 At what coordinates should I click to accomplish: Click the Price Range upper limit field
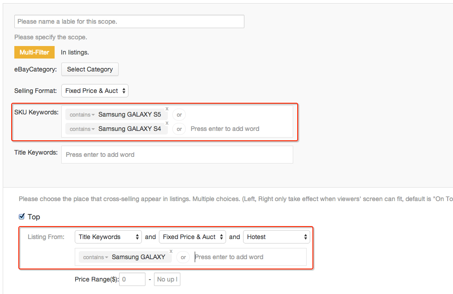(x=167, y=279)
